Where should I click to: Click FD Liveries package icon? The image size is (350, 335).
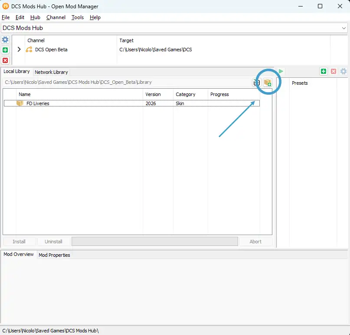click(20, 103)
